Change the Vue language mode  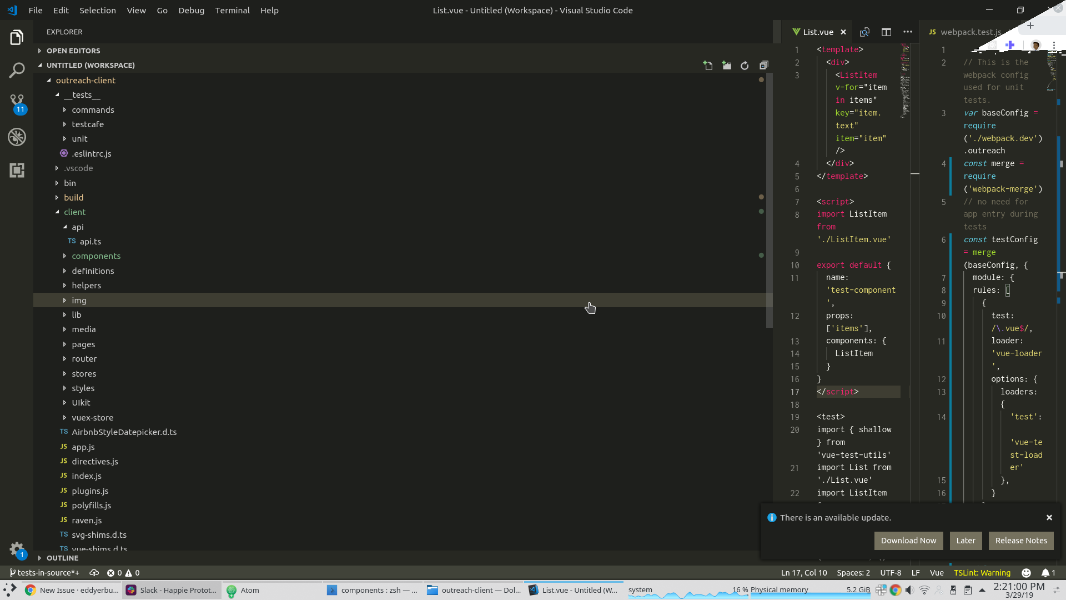937,573
